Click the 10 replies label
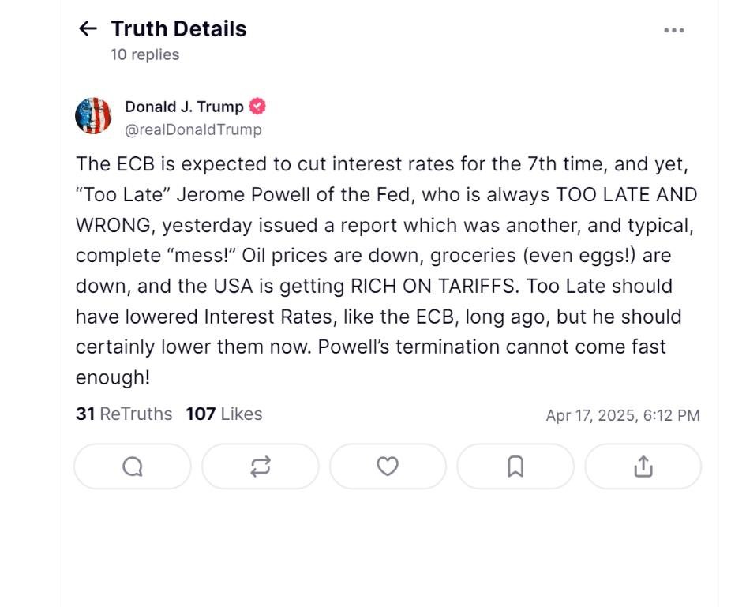This screenshot has height=607, width=746. pyautogui.click(x=144, y=54)
